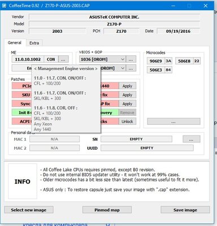The image size is (217, 226).
Task: Open ellipsis button beside second OROM dropdown
Action: point(131,68)
